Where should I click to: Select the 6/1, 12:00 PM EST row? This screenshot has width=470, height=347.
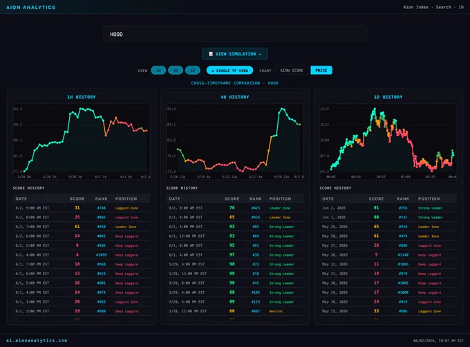point(235,236)
